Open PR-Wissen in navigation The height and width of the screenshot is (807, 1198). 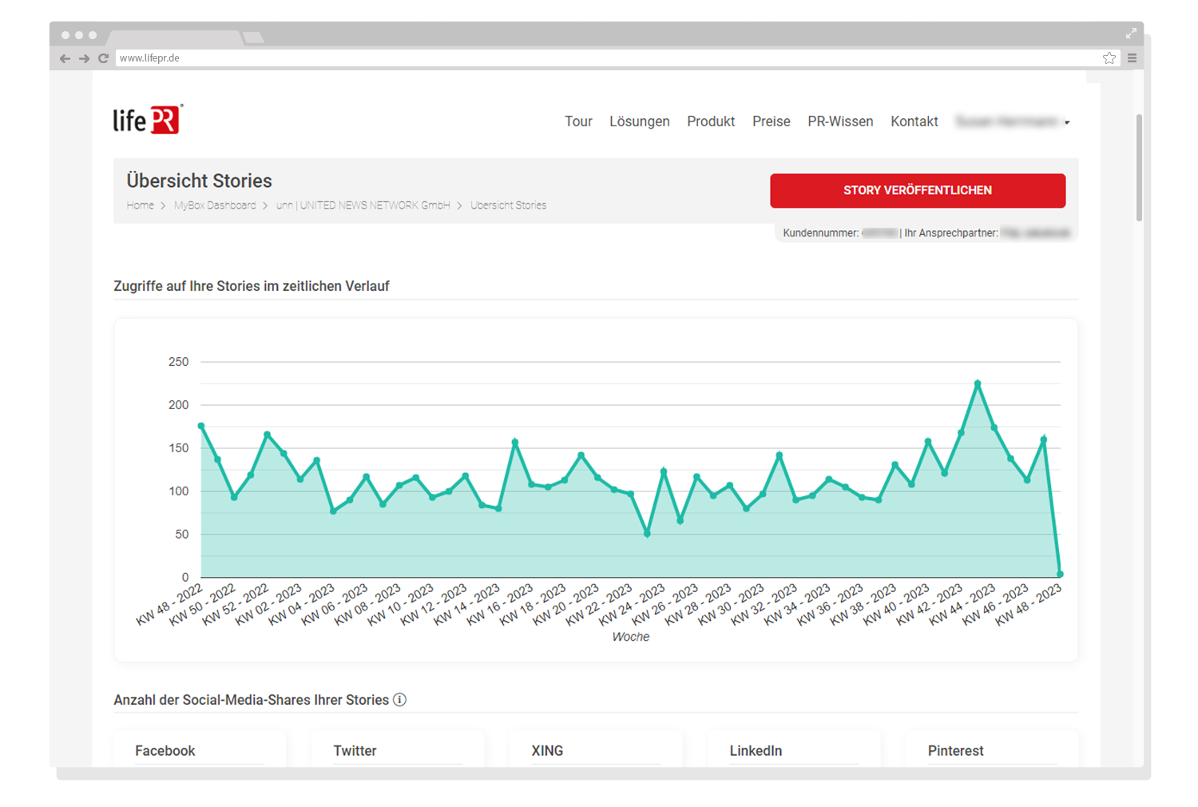pyautogui.click(x=840, y=121)
